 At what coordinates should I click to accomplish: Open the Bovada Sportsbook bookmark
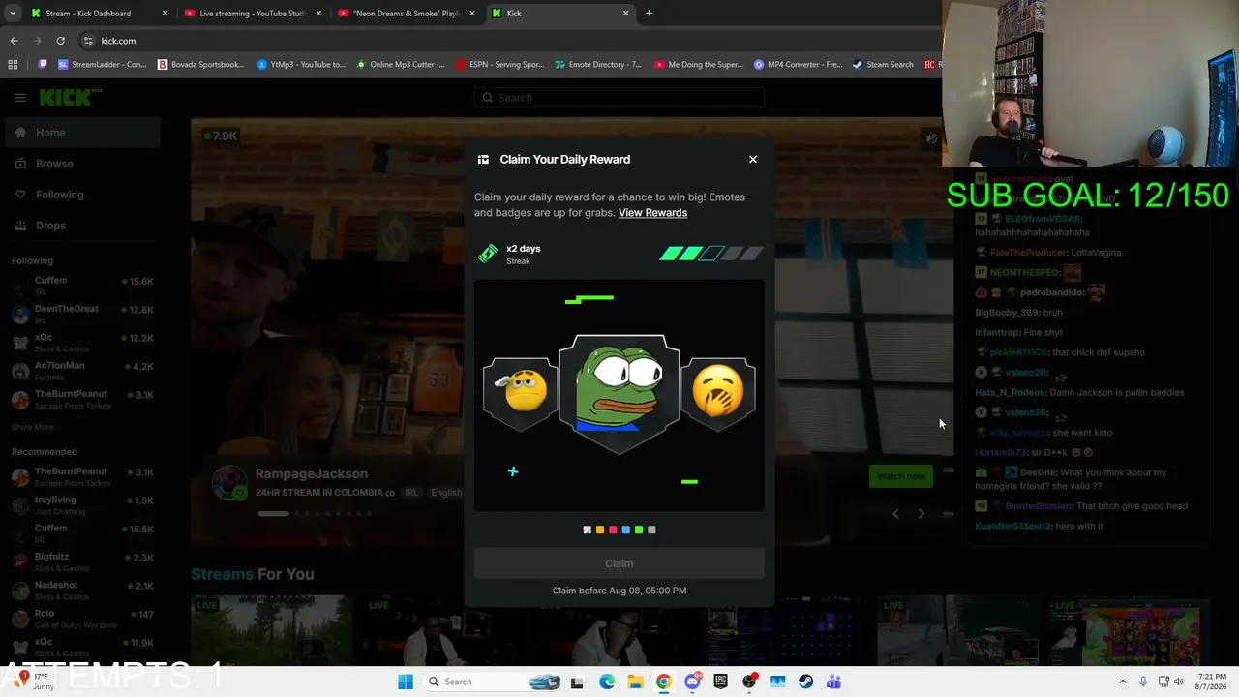pyautogui.click(x=200, y=65)
